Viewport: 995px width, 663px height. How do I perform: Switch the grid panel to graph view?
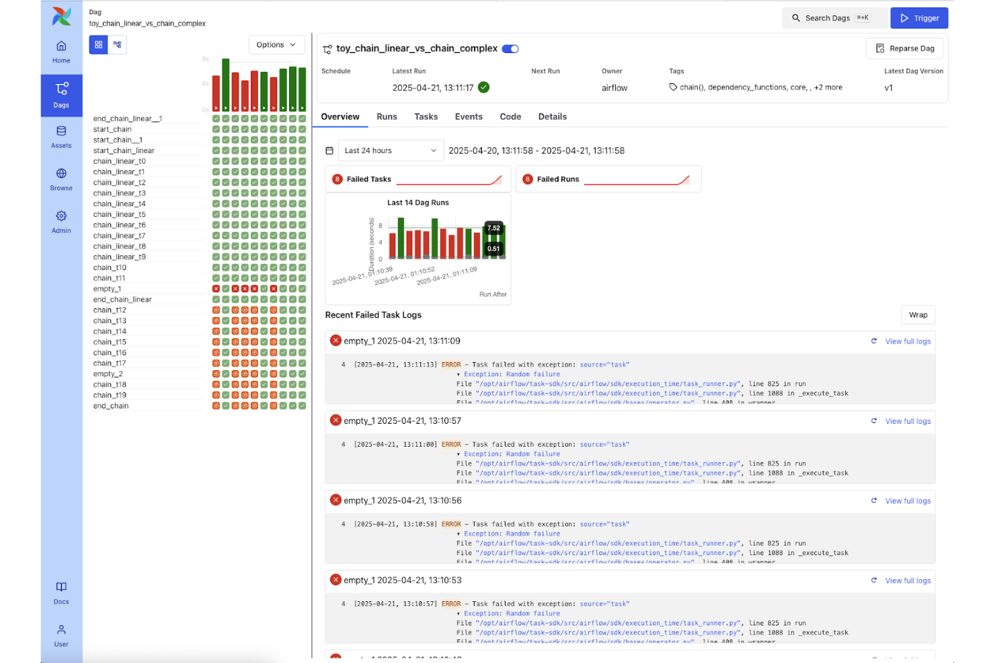tap(117, 44)
